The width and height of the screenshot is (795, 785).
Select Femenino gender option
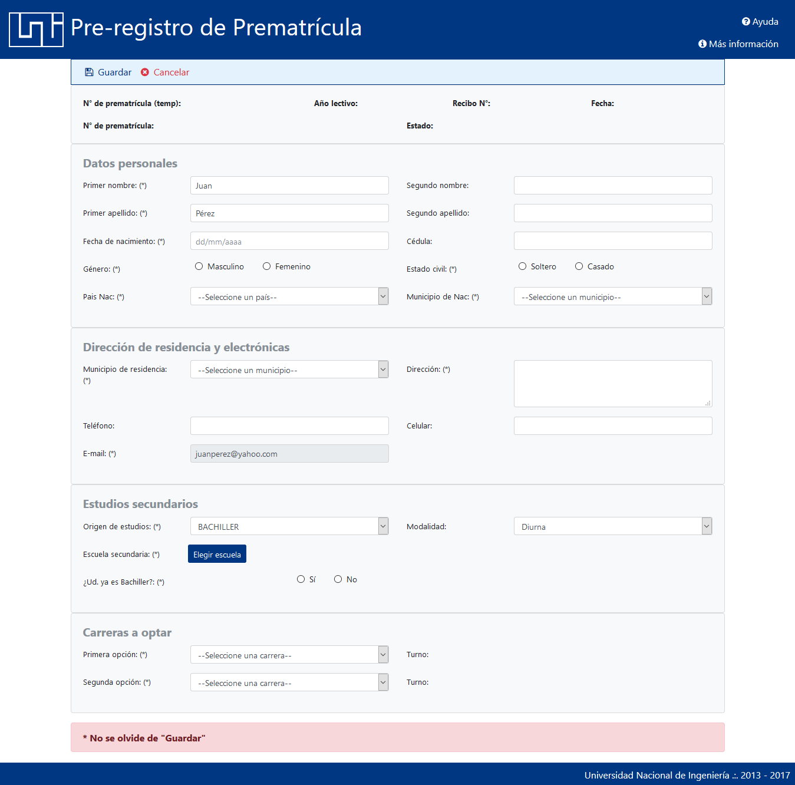coord(267,266)
